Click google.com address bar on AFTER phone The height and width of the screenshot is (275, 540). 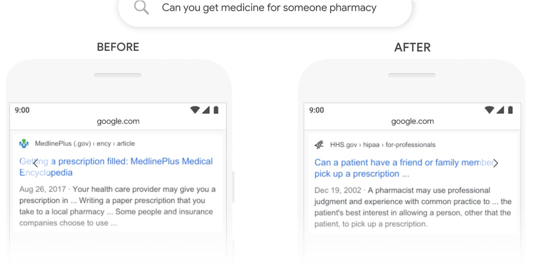click(x=412, y=121)
